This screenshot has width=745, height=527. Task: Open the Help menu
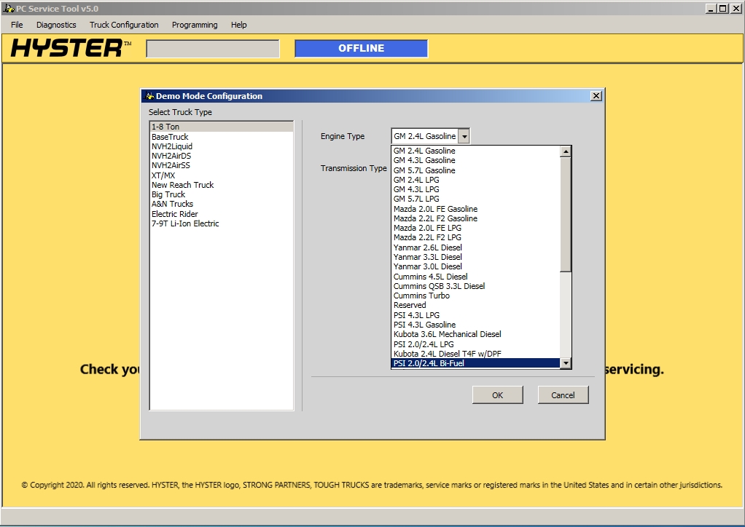pos(238,24)
